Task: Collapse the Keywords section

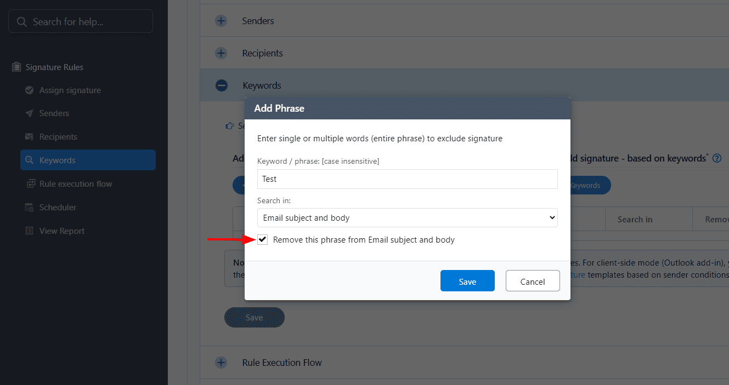Action: coord(222,85)
